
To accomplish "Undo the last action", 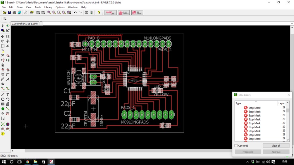I will (75, 13).
